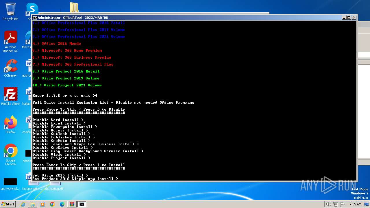Click 'Office 2016 Mondo' menu line
This screenshot has width=370, height=208.
click(57, 44)
